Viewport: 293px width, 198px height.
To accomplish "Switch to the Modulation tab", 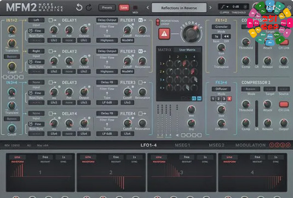I will [x=250, y=145].
